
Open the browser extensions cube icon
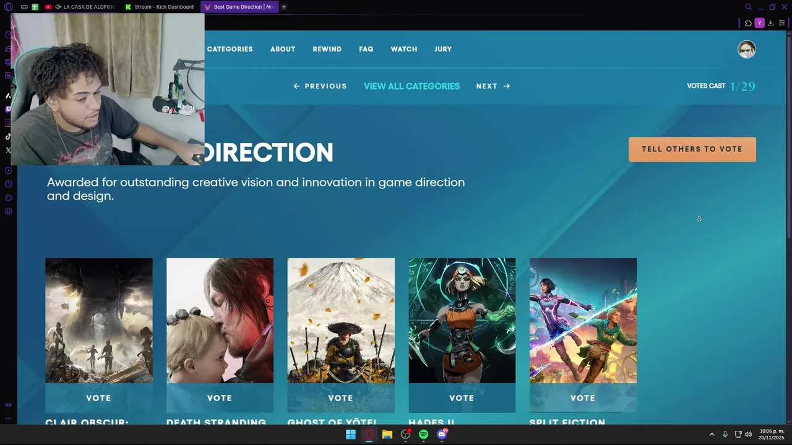point(748,23)
